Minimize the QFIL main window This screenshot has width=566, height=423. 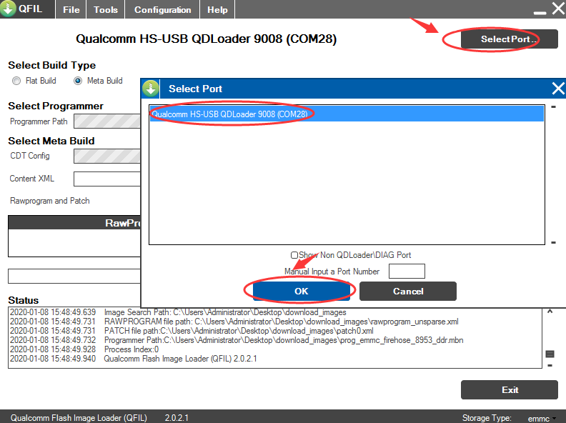pyautogui.click(x=540, y=13)
